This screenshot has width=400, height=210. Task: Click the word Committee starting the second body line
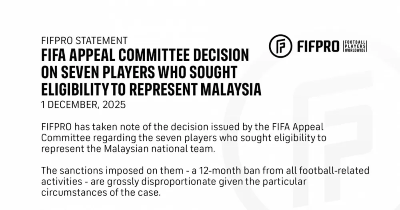point(62,138)
